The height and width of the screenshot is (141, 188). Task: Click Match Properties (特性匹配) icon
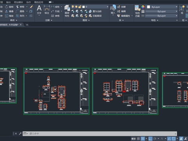pos(137,11)
